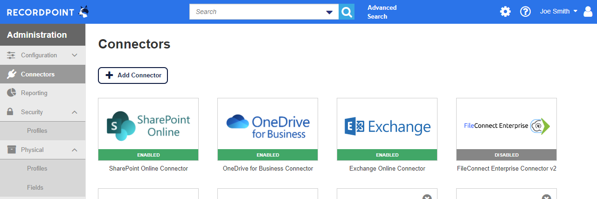Click the Reporting pie chart icon
This screenshot has height=199, width=597.
(x=12, y=93)
